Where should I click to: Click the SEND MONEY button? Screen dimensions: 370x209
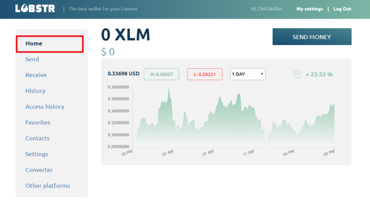(312, 37)
